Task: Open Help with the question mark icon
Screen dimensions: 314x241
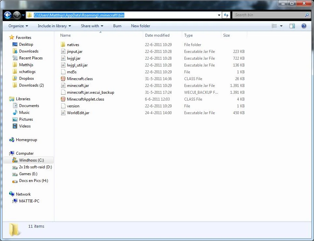Action: pyautogui.click(x=304, y=26)
